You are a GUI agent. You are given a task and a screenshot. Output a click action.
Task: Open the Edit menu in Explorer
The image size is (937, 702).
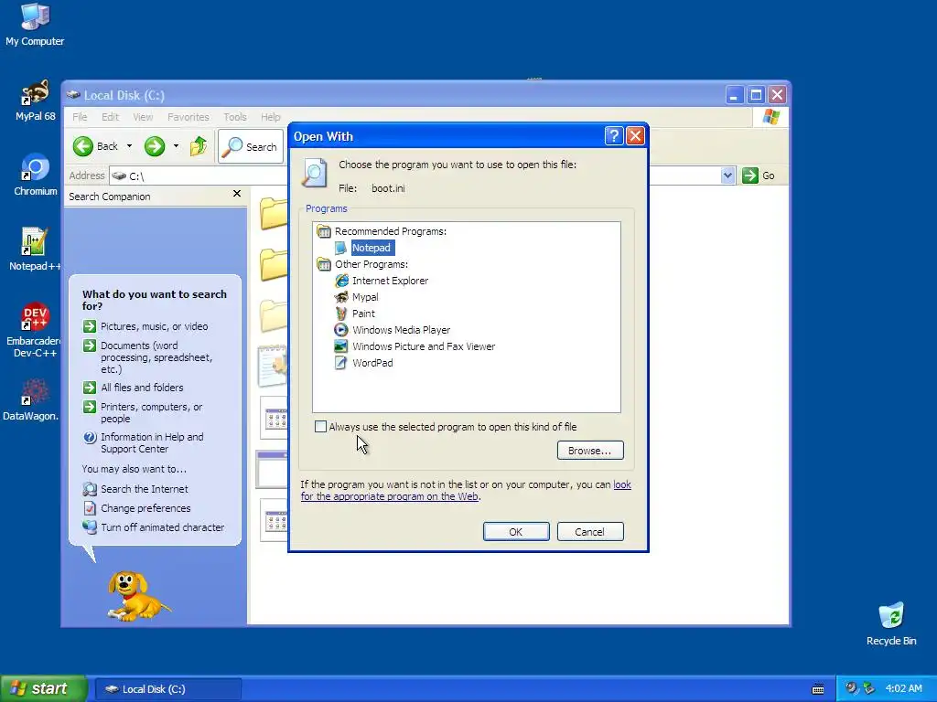(x=110, y=117)
